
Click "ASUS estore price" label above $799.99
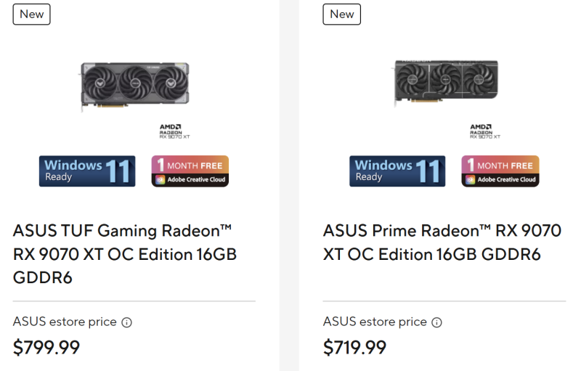pyautogui.click(x=65, y=322)
